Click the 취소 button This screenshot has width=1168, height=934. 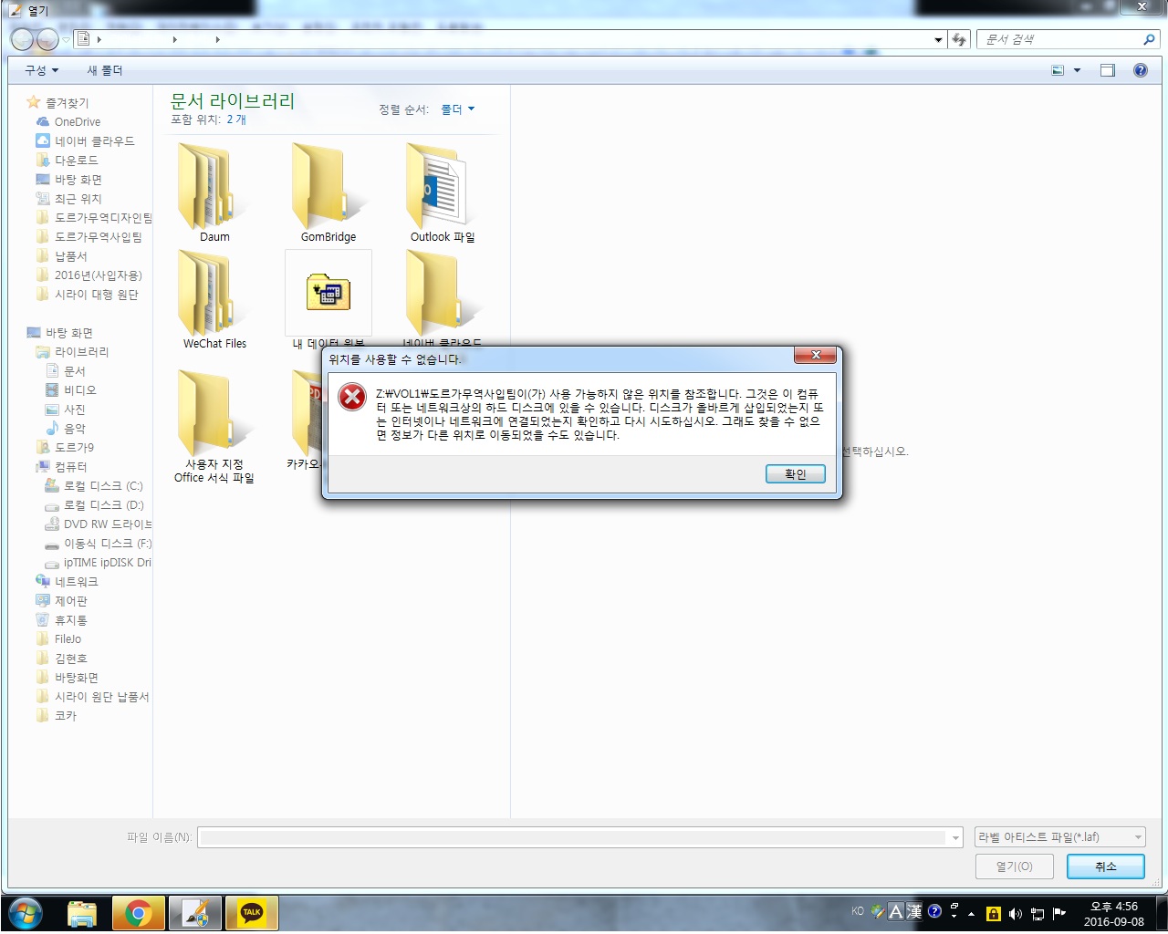tap(1105, 867)
